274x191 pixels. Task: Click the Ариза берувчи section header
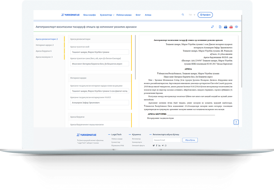99,117
